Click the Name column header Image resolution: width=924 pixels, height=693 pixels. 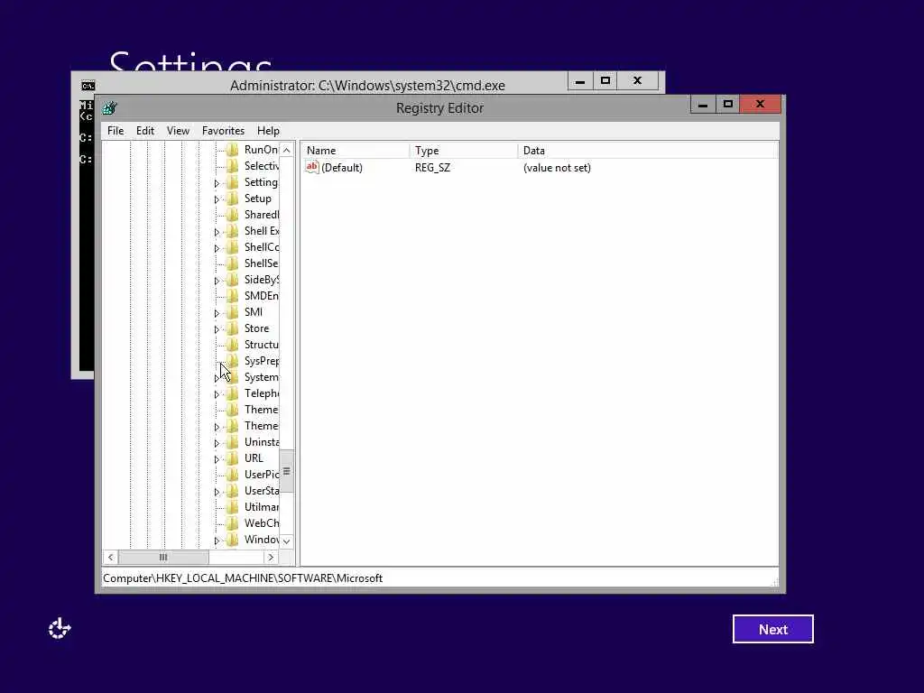pyautogui.click(x=356, y=151)
